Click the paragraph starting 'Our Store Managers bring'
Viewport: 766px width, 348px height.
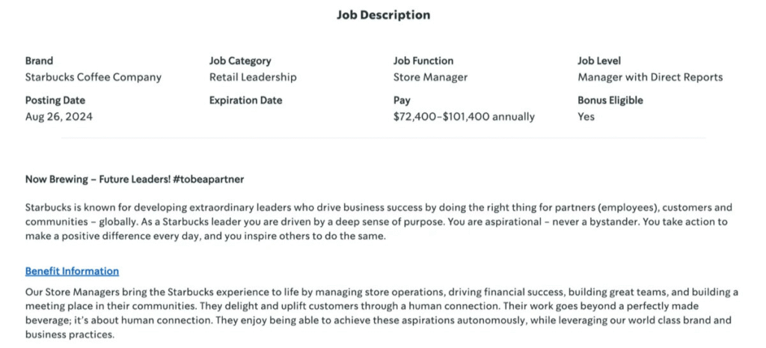(382, 313)
